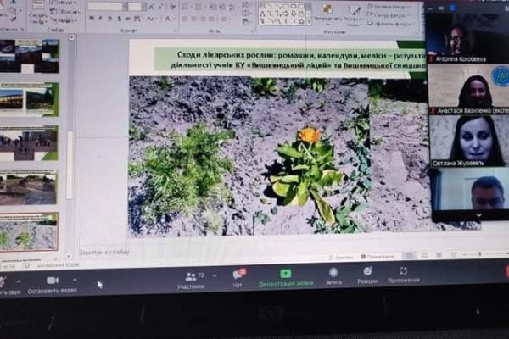Click the green Share Screen button
509x339 pixels.
(286, 276)
